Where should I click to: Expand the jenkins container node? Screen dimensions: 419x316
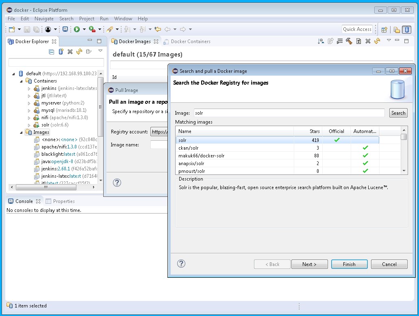pyautogui.click(x=29, y=88)
